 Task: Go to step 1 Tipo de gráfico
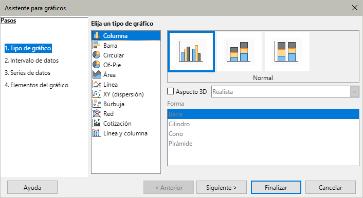pyautogui.click(x=28, y=48)
